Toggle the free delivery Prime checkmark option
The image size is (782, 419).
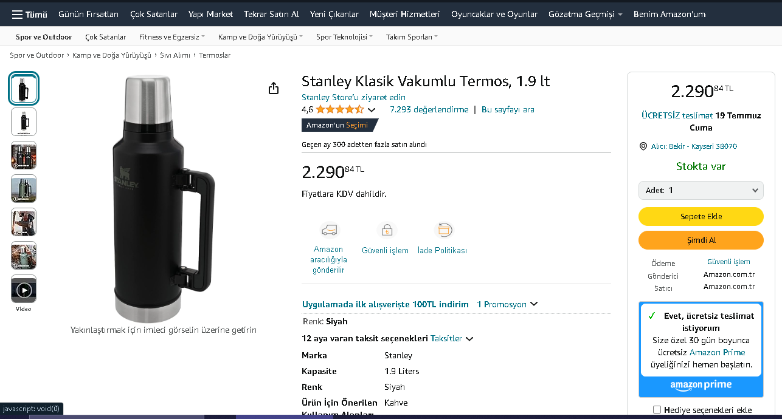pyautogui.click(x=652, y=316)
